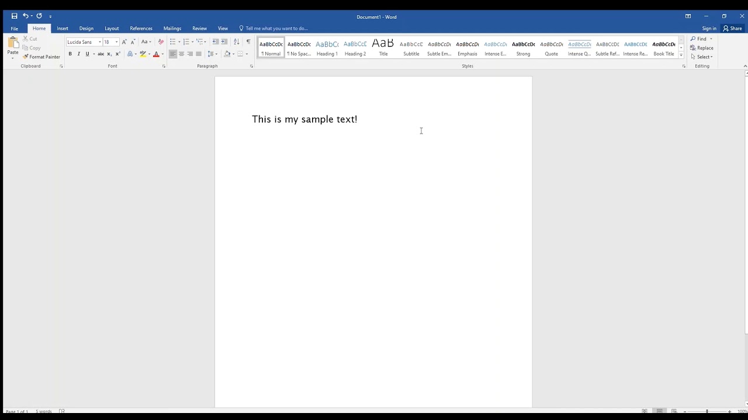Switch to the Insert tab
Screen dimensions: 748x420
pos(63,29)
